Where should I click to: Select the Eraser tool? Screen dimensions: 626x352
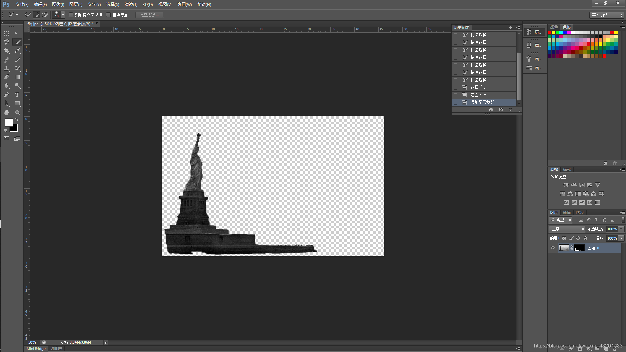[x=7, y=77]
